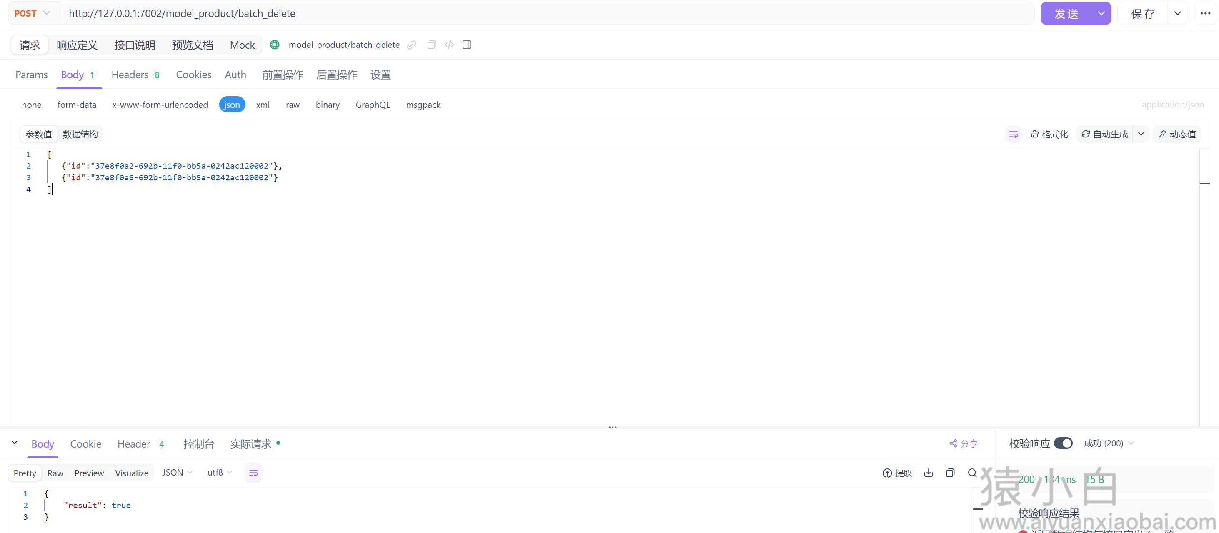Viewport: 1219px width, 533px height.
Task: Download the response with the download icon
Action: [x=929, y=473]
